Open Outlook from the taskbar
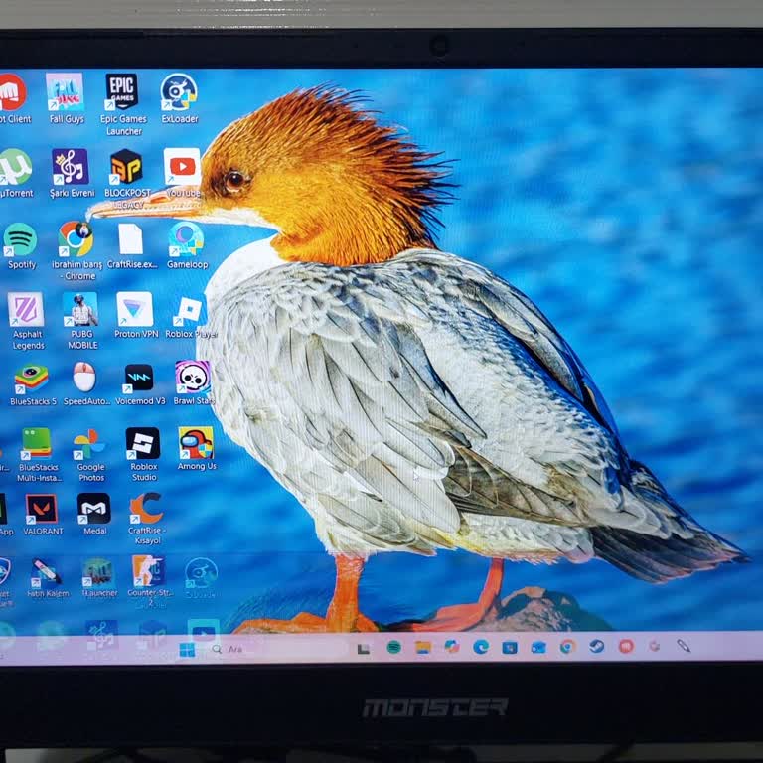Screen dimensions: 763x763 click(538, 647)
